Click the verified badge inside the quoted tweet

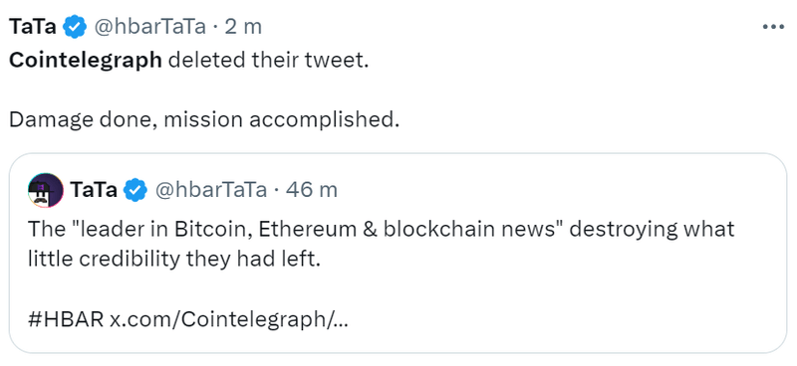coord(135,190)
